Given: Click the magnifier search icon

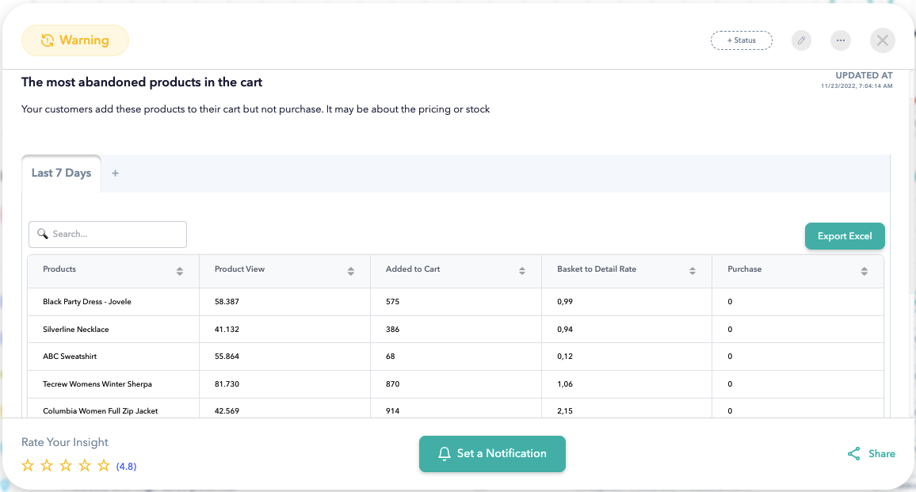Looking at the screenshot, I should click(x=43, y=235).
